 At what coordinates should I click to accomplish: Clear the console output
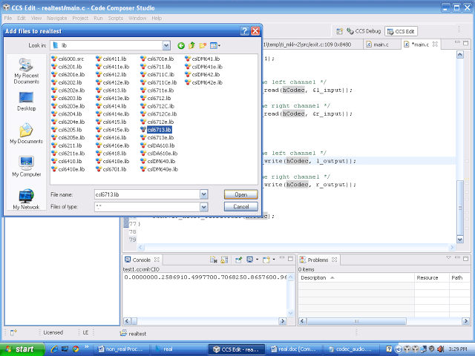[214, 260]
